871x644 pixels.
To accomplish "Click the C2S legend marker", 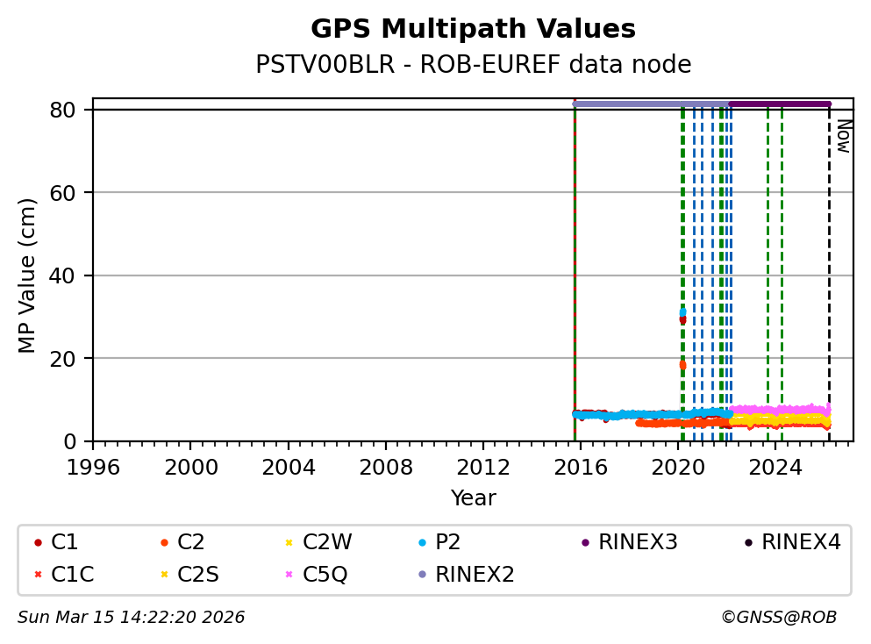I will coord(163,575).
